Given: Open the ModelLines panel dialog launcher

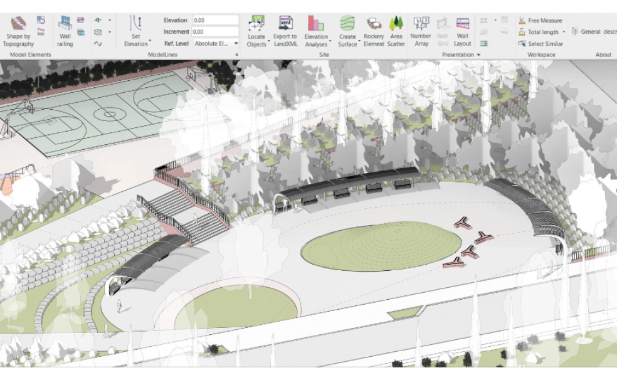Looking at the screenshot, I should [x=236, y=55].
